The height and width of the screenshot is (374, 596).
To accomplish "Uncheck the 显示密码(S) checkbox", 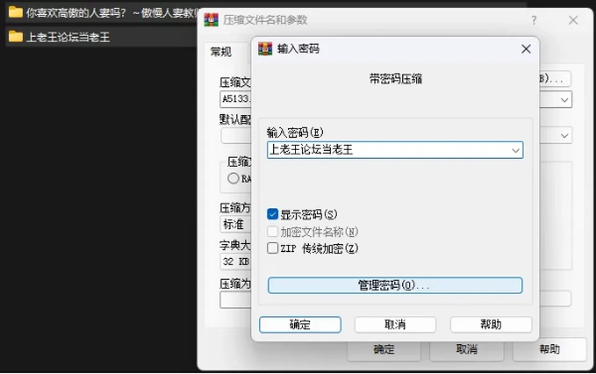I will (x=273, y=214).
